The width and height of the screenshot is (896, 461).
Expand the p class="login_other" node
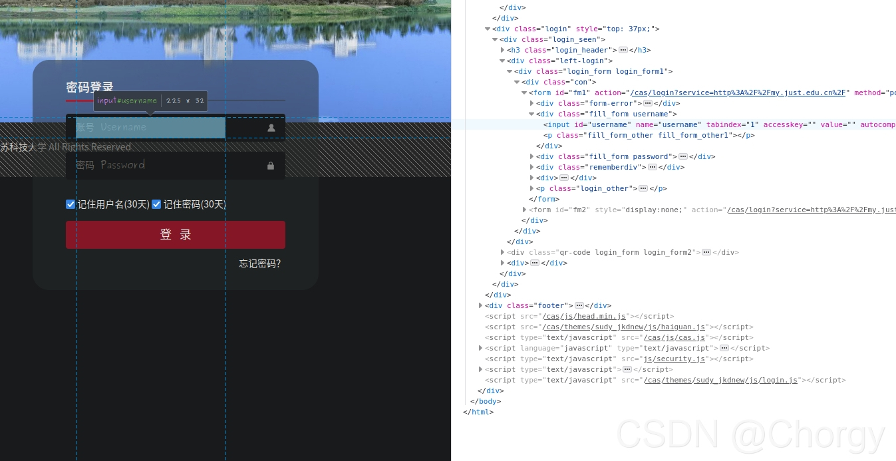coord(531,188)
